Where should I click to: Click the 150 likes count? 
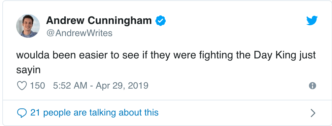click(x=38, y=86)
